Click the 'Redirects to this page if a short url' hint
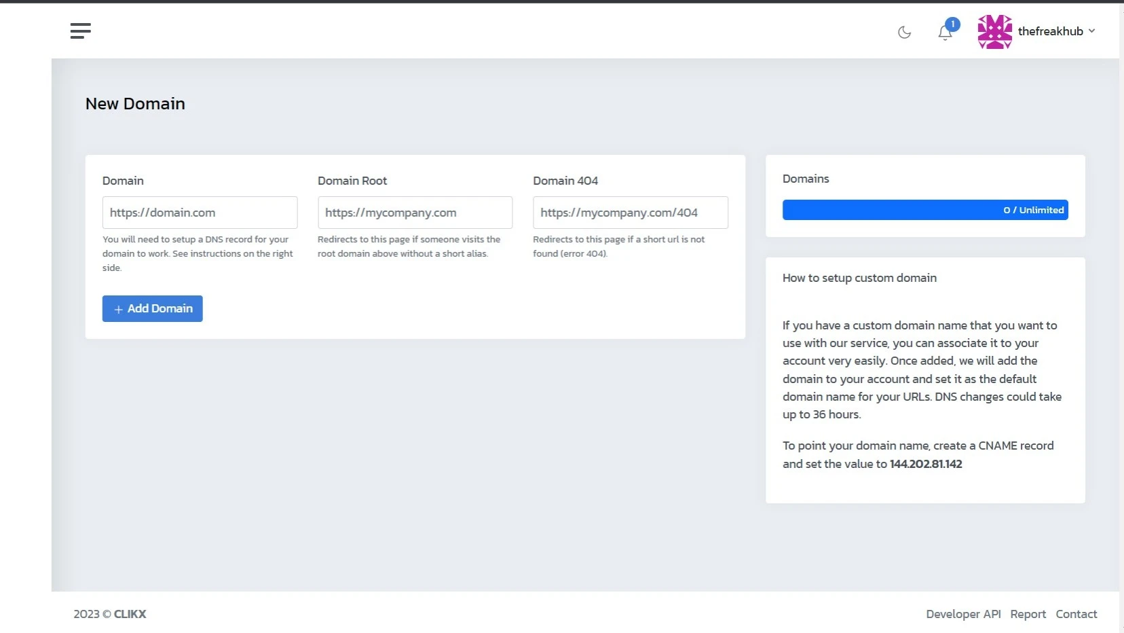 [618, 247]
